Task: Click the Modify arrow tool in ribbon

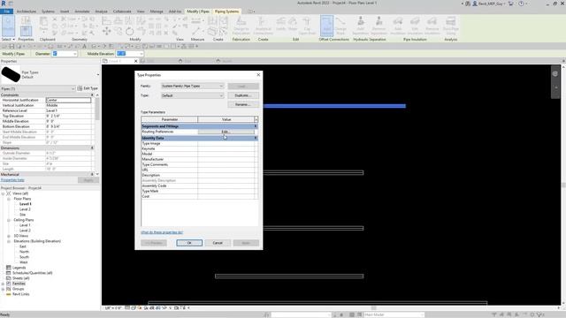Action: [8, 26]
